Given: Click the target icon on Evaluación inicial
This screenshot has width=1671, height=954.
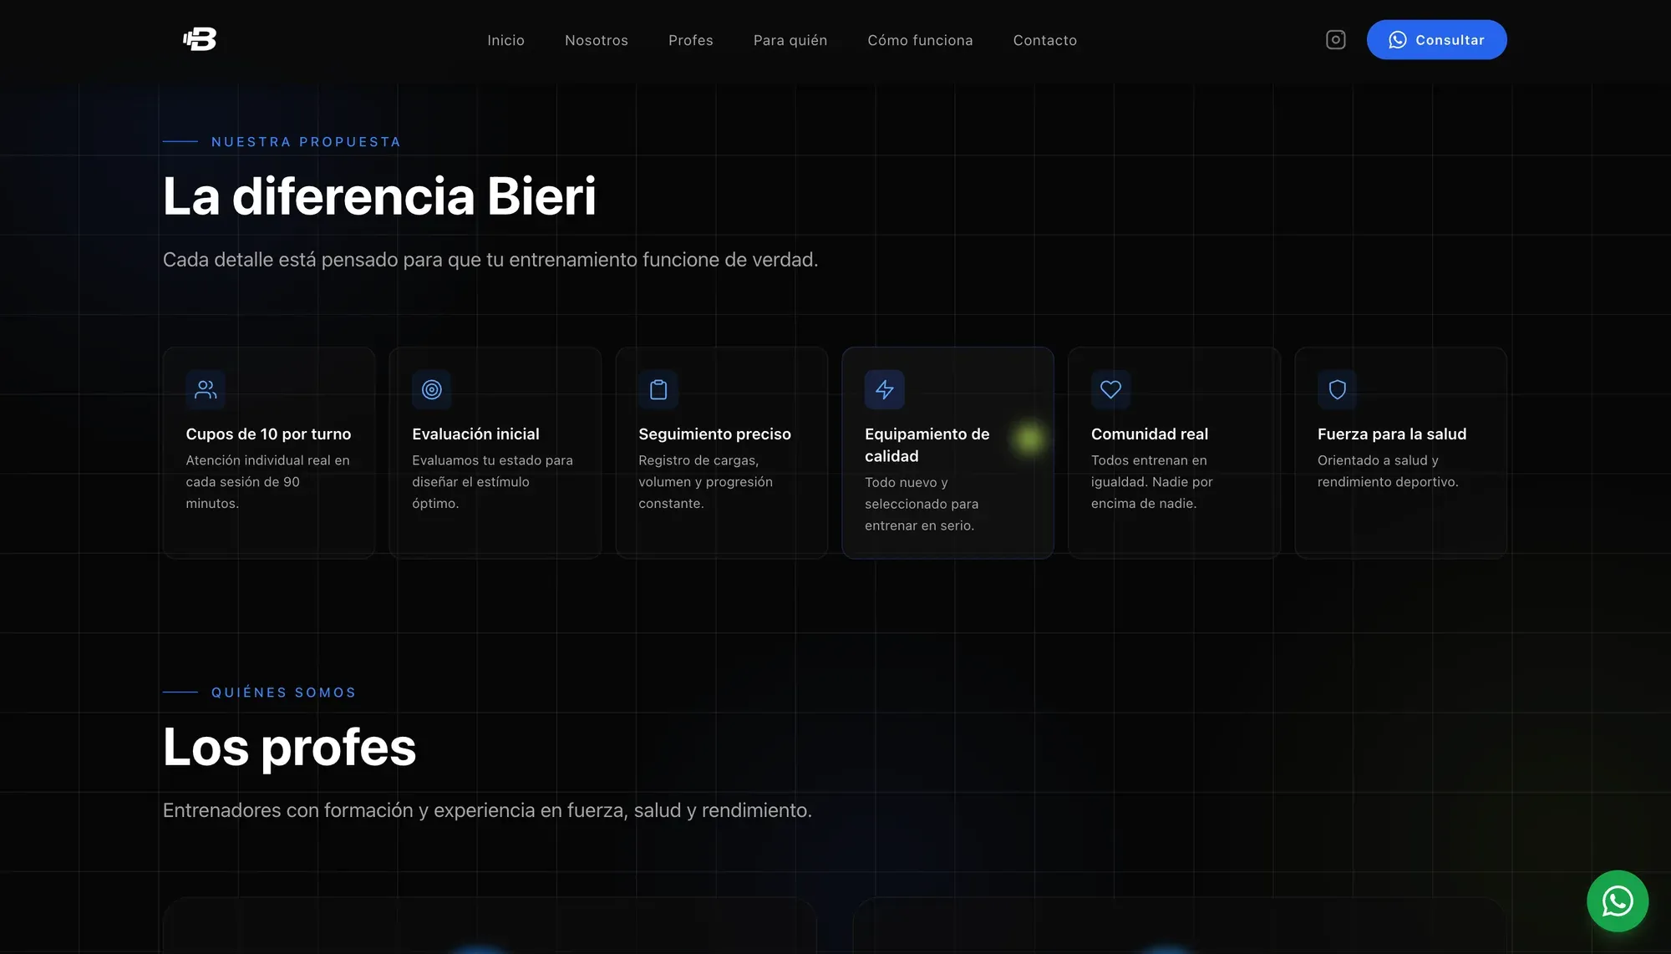Looking at the screenshot, I should pos(432,389).
